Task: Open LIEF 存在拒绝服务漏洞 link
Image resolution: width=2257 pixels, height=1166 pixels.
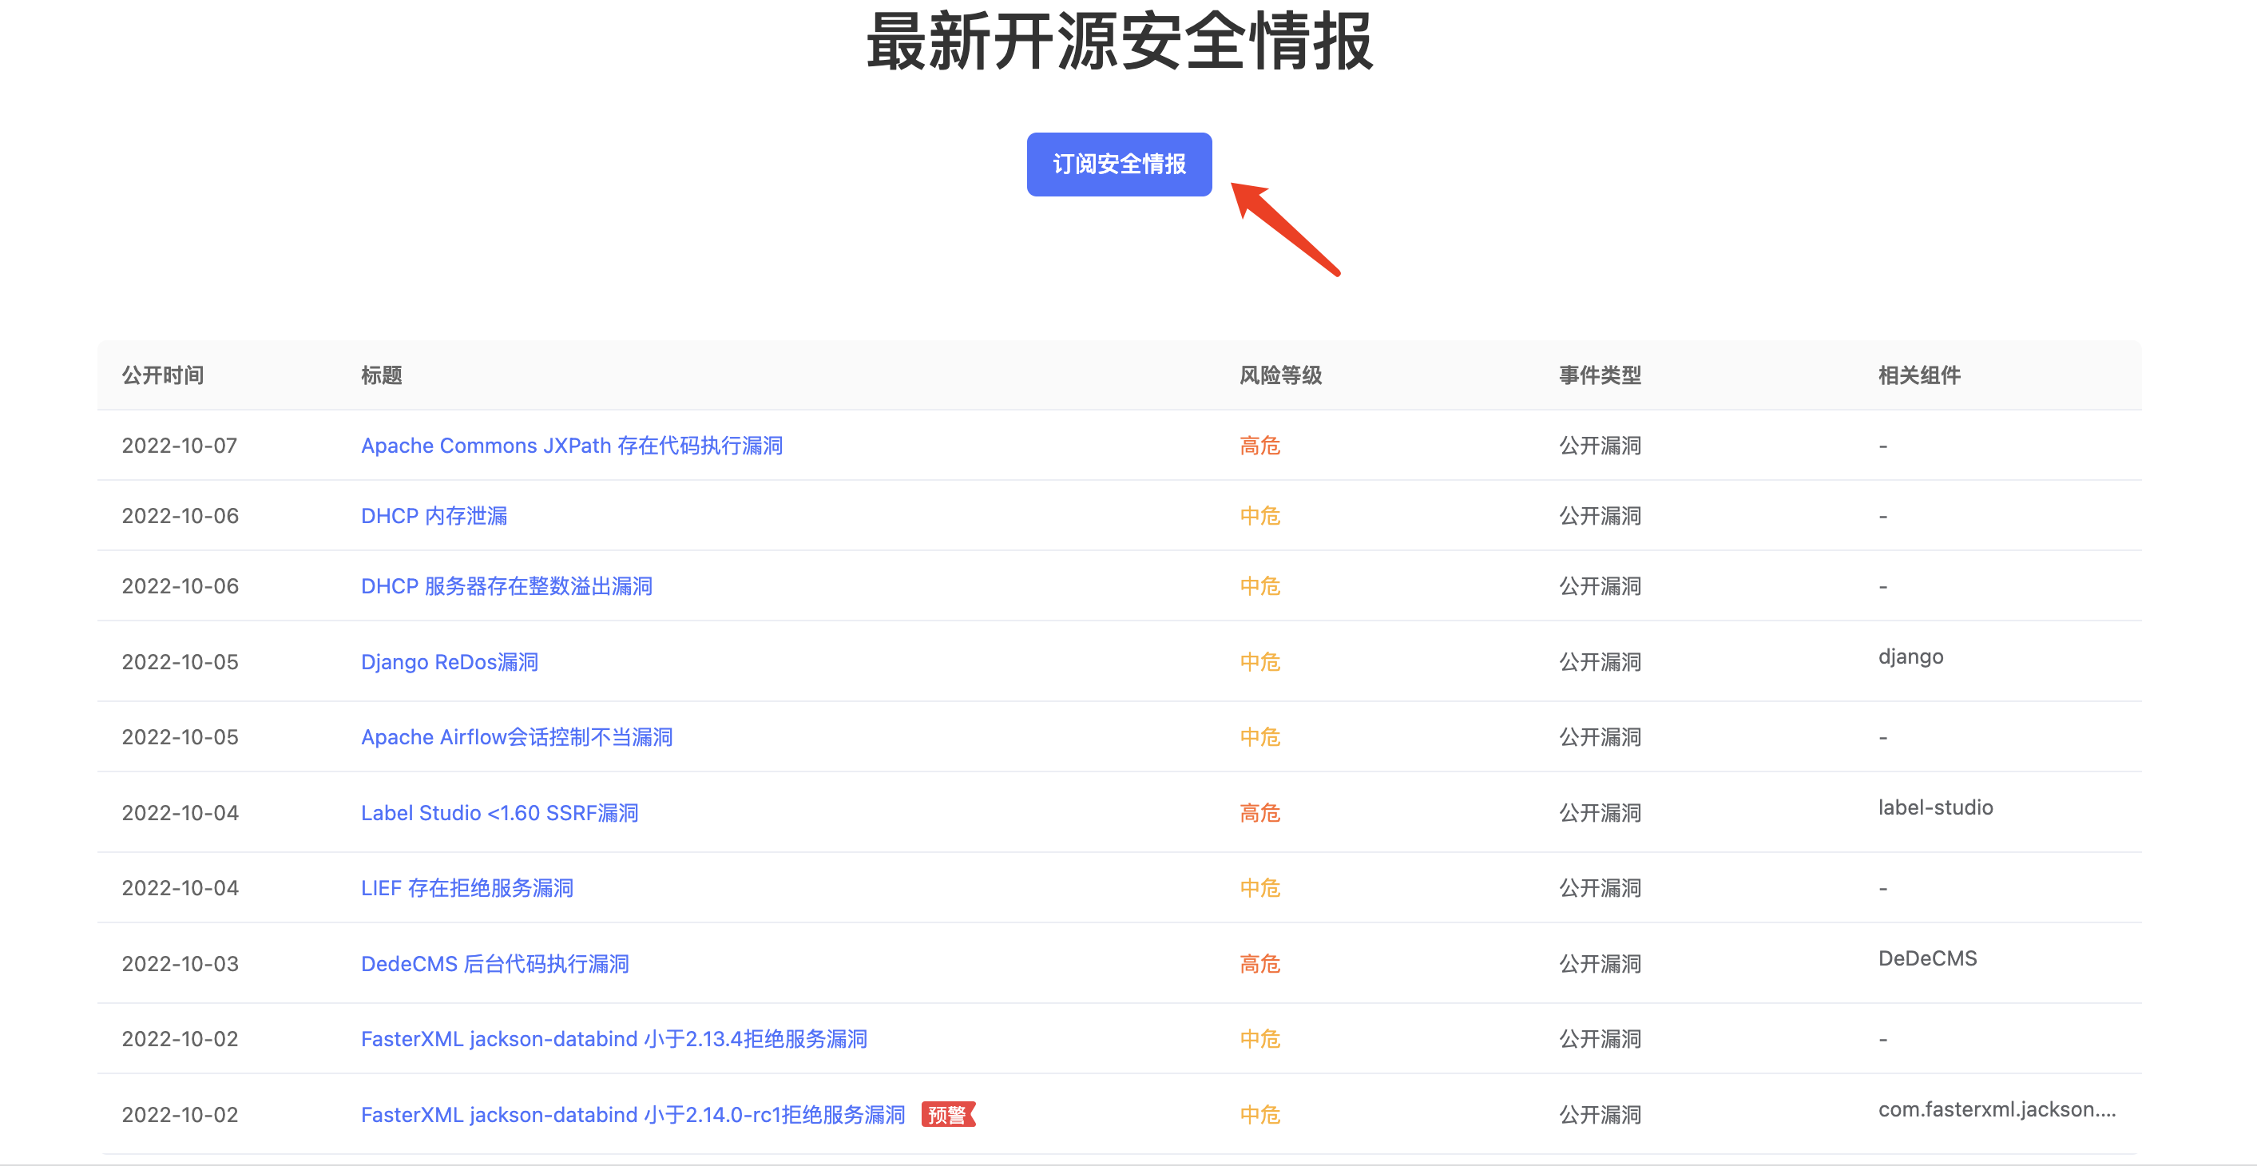Action: pyautogui.click(x=467, y=887)
